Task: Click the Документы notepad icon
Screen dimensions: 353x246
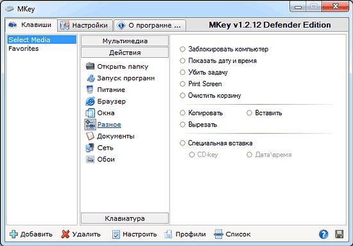Action: point(90,136)
